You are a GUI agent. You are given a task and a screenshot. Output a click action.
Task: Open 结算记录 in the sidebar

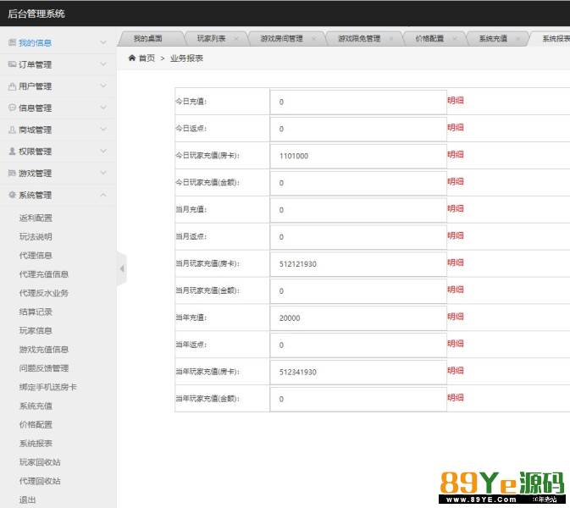click(36, 312)
